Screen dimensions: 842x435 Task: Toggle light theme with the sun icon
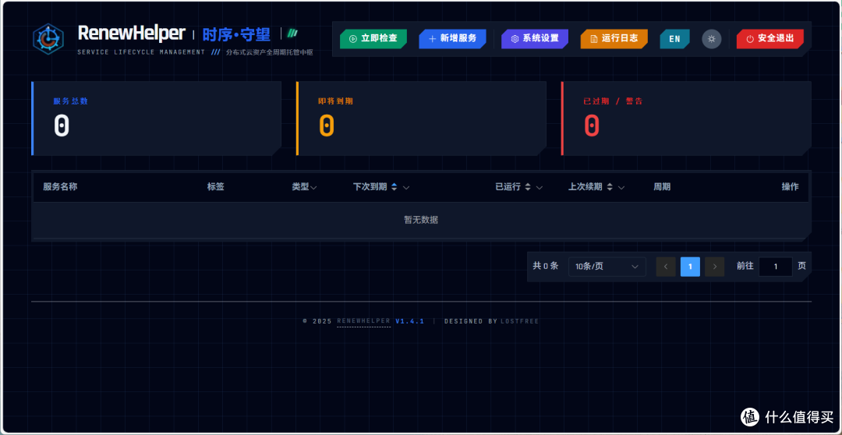(712, 39)
